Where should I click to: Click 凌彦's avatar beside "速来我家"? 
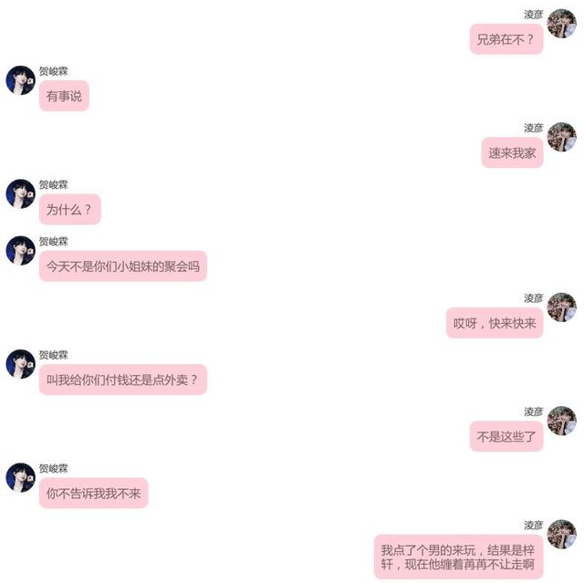pyautogui.click(x=562, y=137)
